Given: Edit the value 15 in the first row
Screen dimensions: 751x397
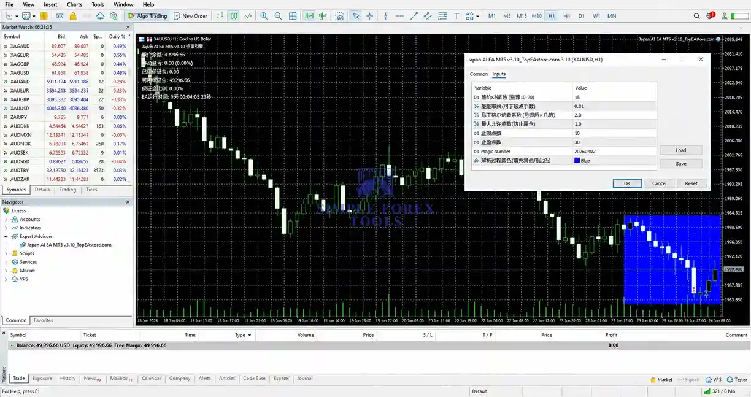Looking at the screenshot, I should click(x=614, y=98).
